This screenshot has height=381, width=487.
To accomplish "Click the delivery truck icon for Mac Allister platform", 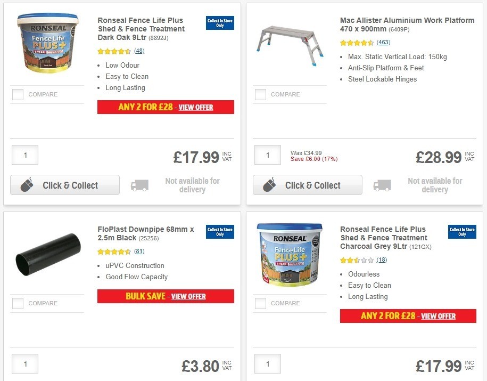I will (x=382, y=184).
